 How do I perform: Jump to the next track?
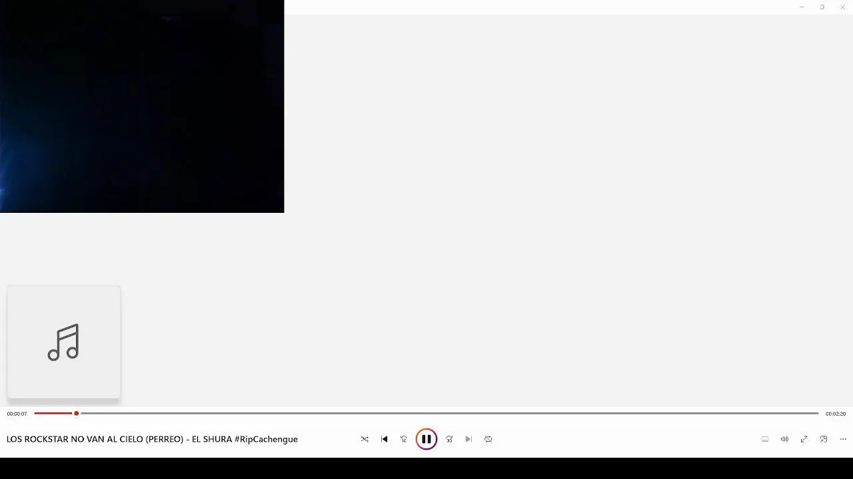click(468, 439)
